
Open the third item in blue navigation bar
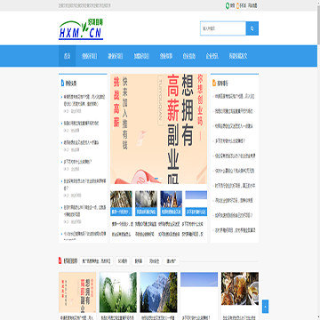coord(116,56)
